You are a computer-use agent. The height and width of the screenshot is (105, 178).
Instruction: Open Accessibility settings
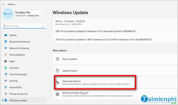(x=24, y=87)
